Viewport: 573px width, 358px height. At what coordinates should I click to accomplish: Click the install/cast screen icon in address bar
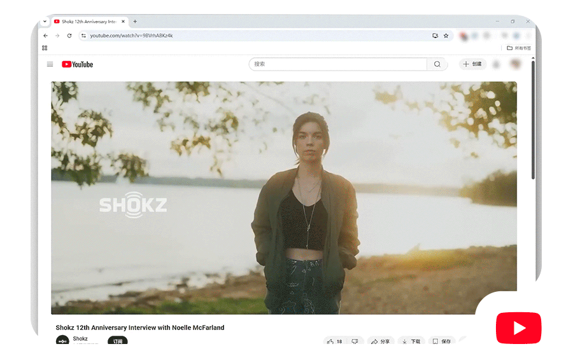(x=435, y=36)
